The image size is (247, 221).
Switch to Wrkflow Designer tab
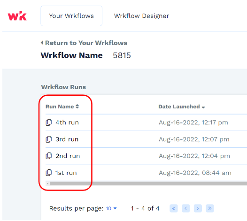tap(141, 16)
